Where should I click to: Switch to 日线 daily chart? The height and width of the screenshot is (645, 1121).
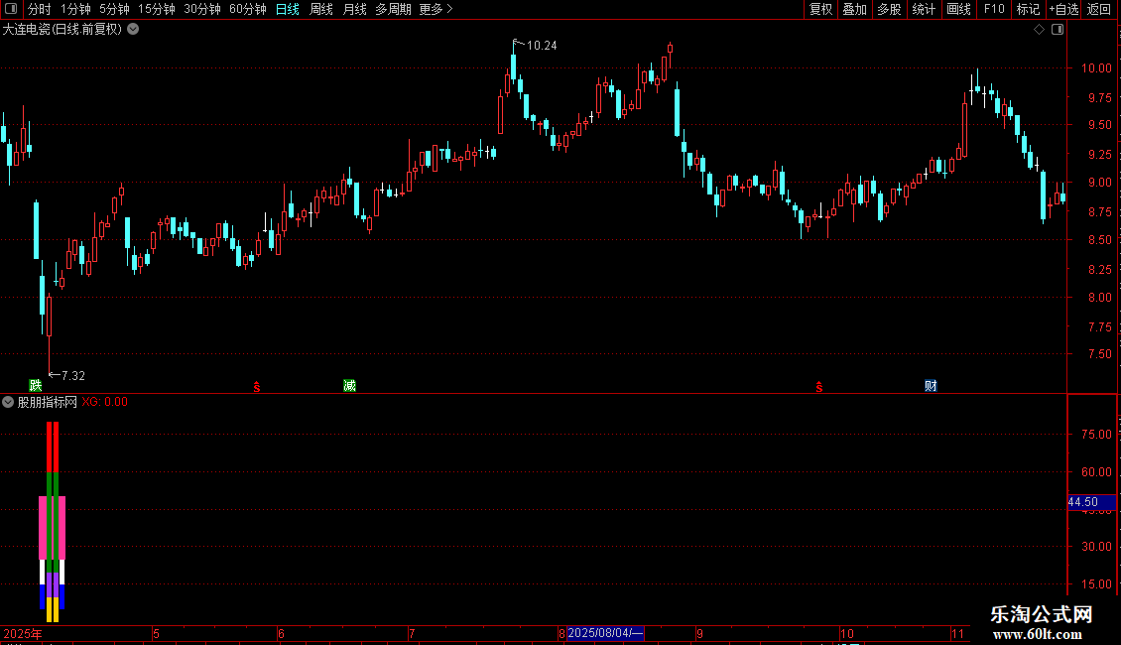(x=288, y=9)
